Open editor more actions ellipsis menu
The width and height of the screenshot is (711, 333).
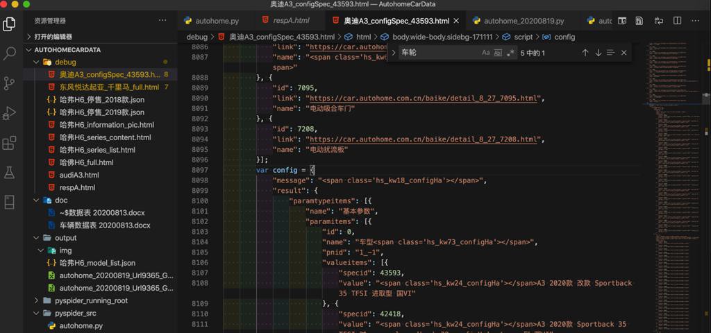695,21
